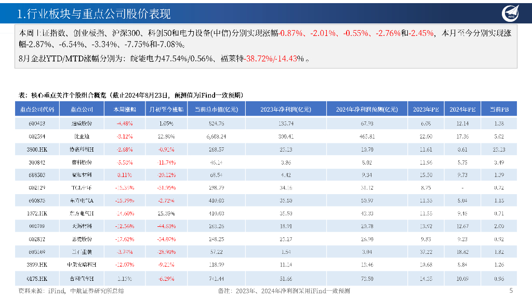Click the source note '资料来源：iFind，中航证券研究所总结'
The height and width of the screenshot is (299, 532).
(x=71, y=291)
